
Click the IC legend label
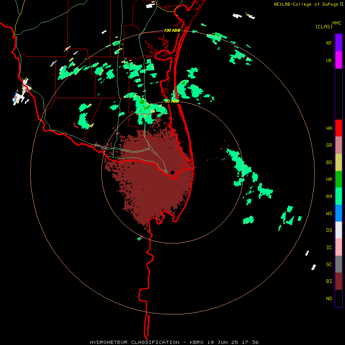pyautogui.click(x=329, y=248)
